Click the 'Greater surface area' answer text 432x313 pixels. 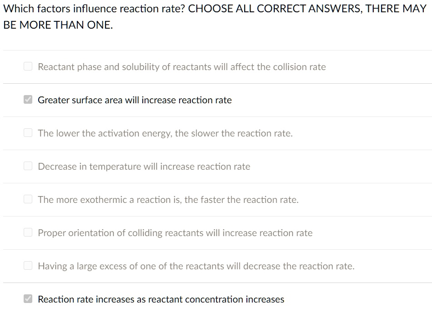click(134, 100)
